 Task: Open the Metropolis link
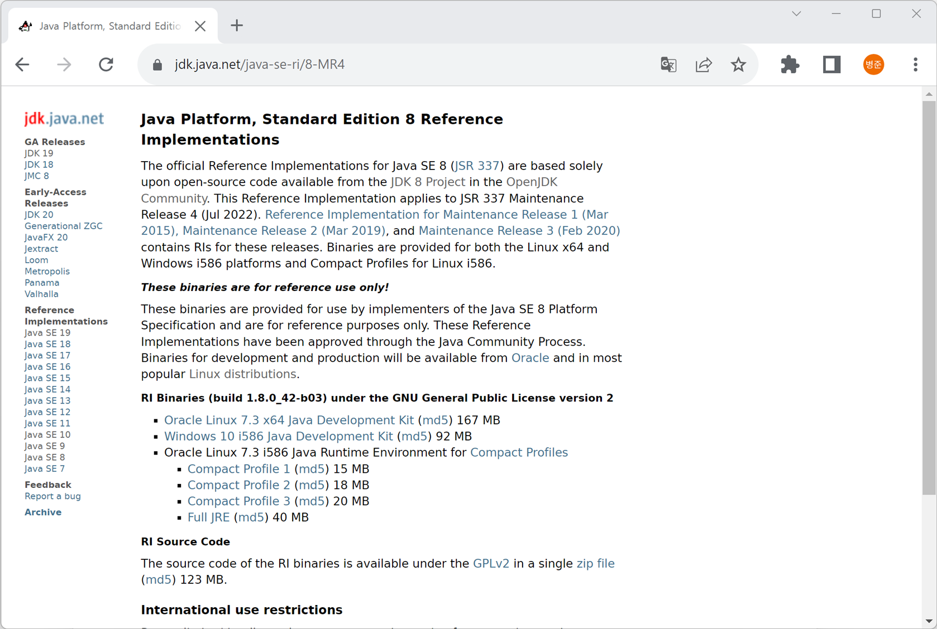coord(47,272)
